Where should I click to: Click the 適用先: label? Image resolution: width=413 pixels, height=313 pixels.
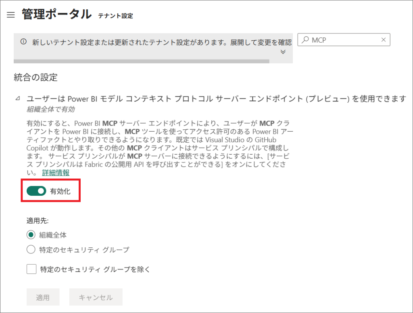tap(38, 220)
